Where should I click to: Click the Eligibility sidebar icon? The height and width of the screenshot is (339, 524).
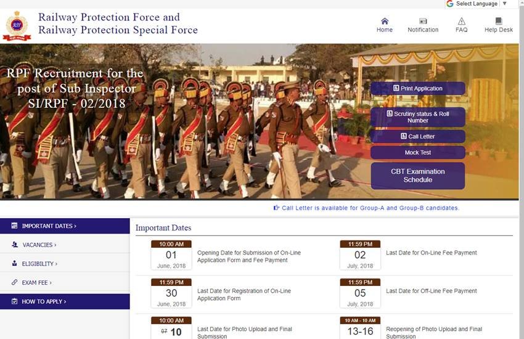14,264
